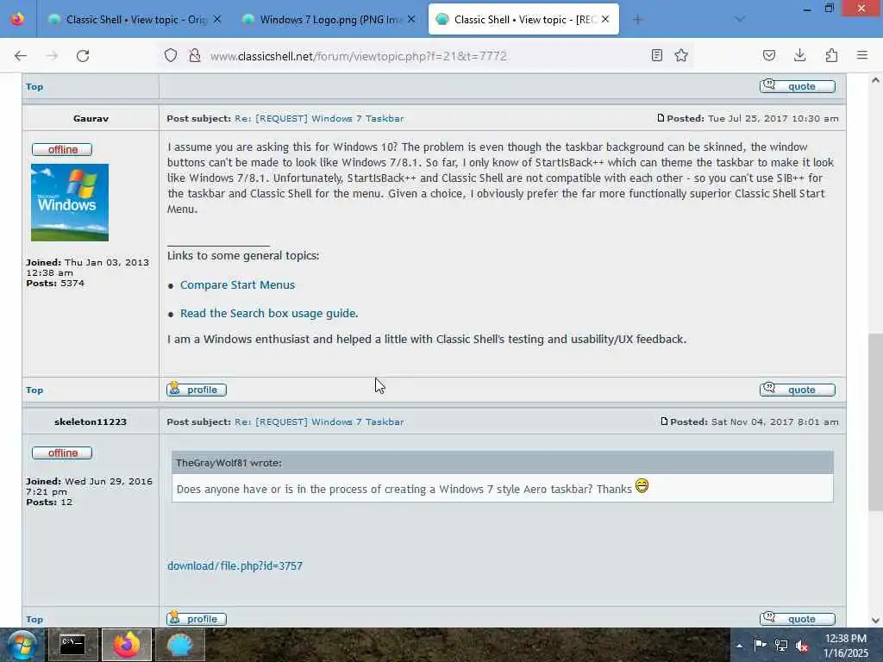Close the 'Classic Shell • View topic - Orig' tab
Image resolution: width=883 pixels, height=662 pixels.
(217, 19)
